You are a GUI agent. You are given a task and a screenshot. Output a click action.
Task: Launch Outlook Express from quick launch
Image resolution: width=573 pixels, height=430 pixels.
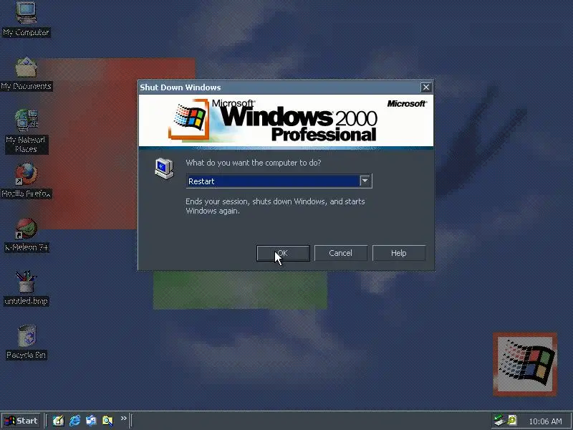(x=91, y=421)
